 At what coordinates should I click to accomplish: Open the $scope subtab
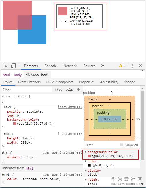[130, 82]
